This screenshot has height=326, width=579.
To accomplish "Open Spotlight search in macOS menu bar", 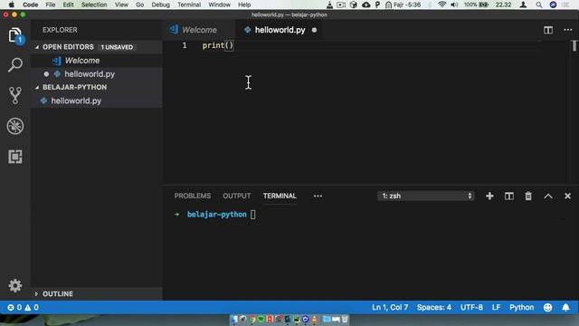I will [x=539, y=5].
